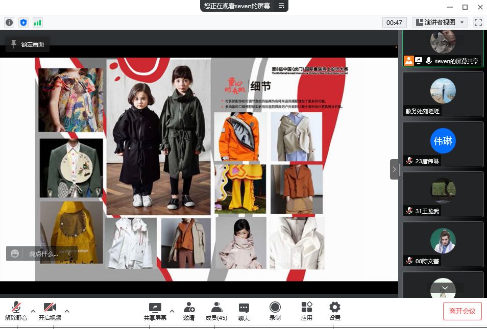Open the 演讲者视图 view dropdown

coord(440,22)
